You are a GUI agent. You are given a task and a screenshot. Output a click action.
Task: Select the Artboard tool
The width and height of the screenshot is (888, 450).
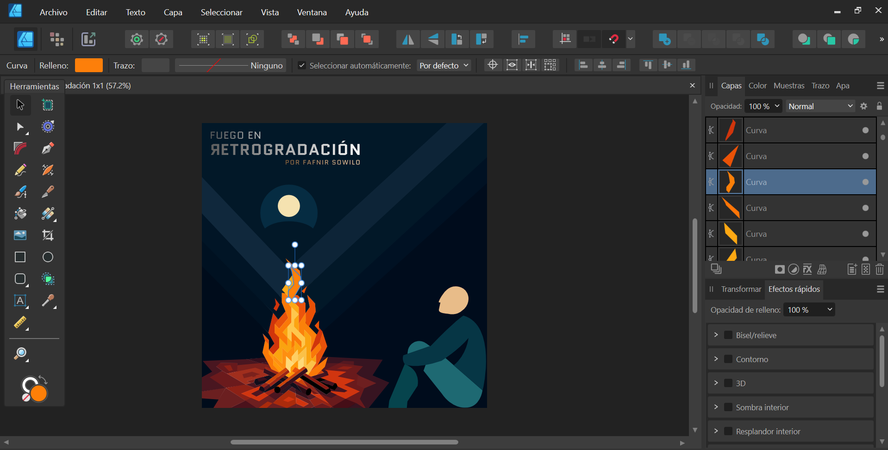(48, 105)
